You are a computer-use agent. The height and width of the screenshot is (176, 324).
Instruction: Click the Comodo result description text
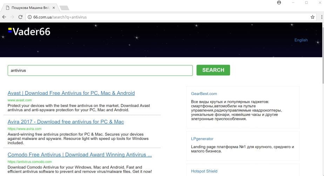tap(80, 169)
